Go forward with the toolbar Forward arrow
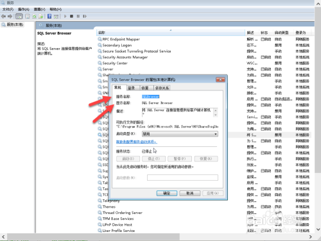The image size is (321, 241). point(10,16)
